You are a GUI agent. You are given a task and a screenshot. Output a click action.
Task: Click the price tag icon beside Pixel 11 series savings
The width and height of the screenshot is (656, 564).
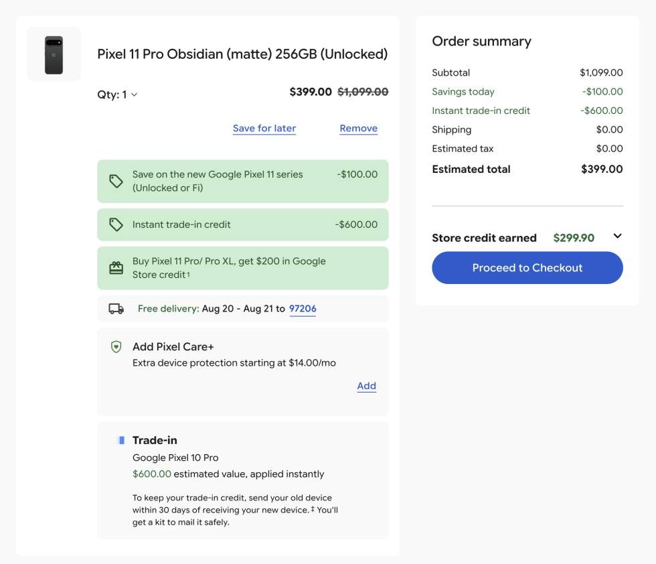click(x=116, y=181)
